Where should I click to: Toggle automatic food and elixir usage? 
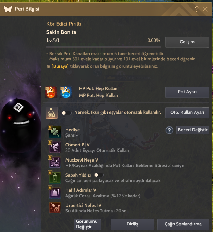tap(66, 113)
